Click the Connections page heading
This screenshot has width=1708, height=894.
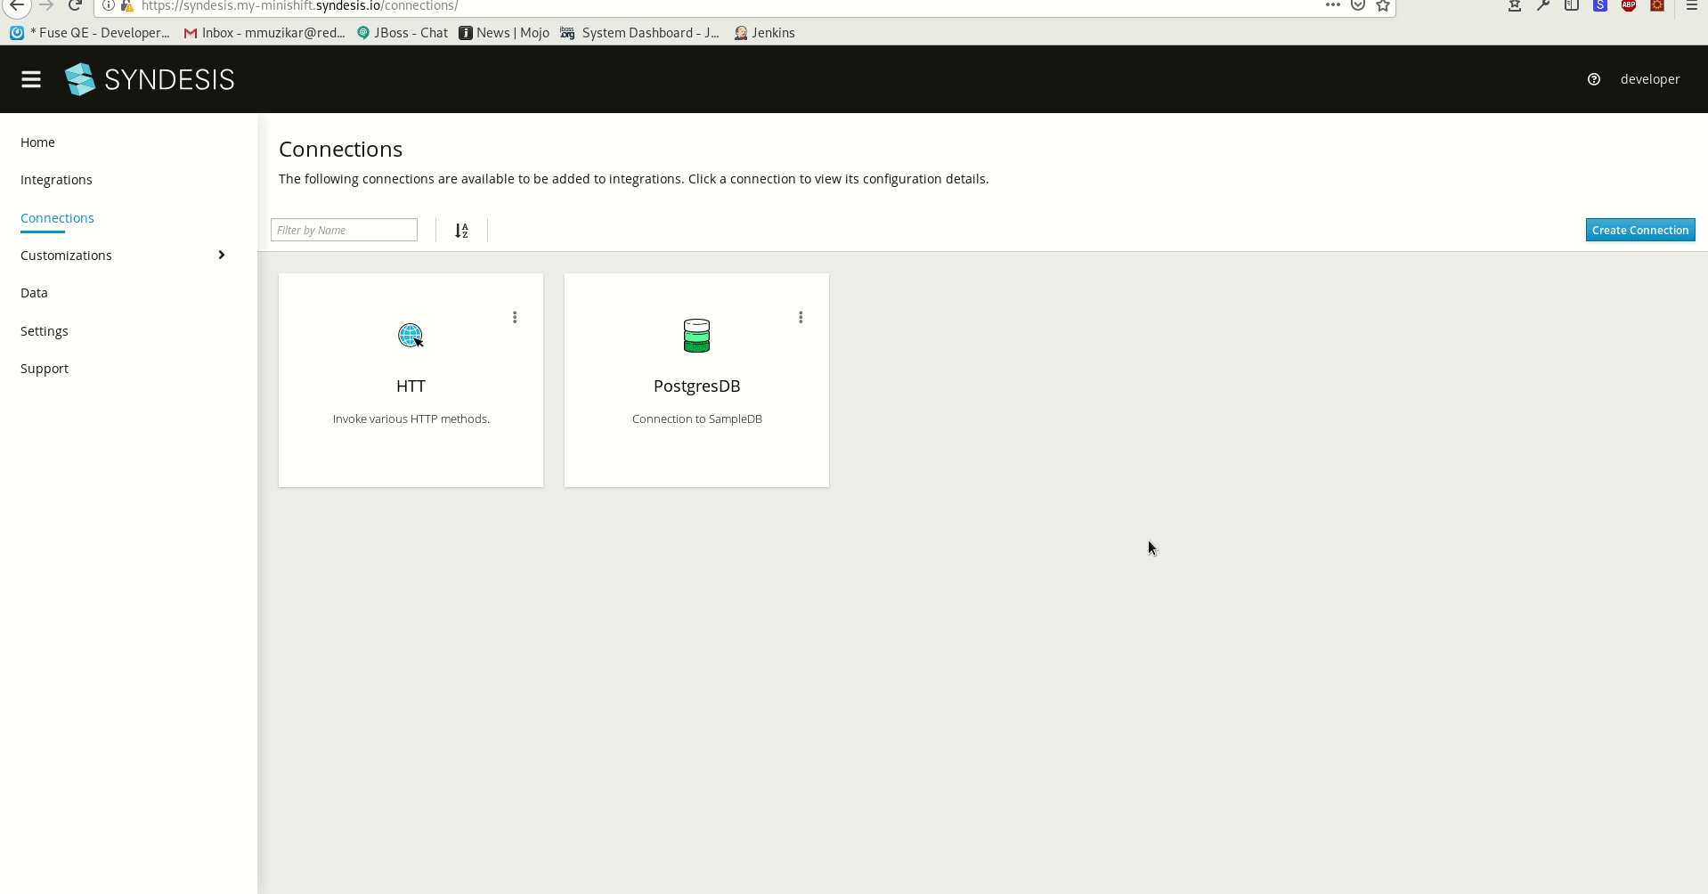tap(341, 150)
